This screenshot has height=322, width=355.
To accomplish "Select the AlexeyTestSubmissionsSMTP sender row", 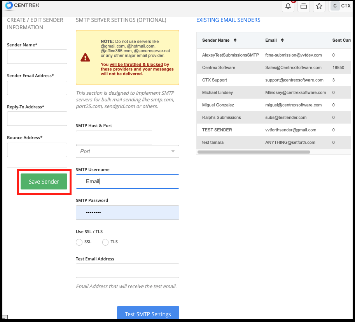I will (x=274, y=55).
